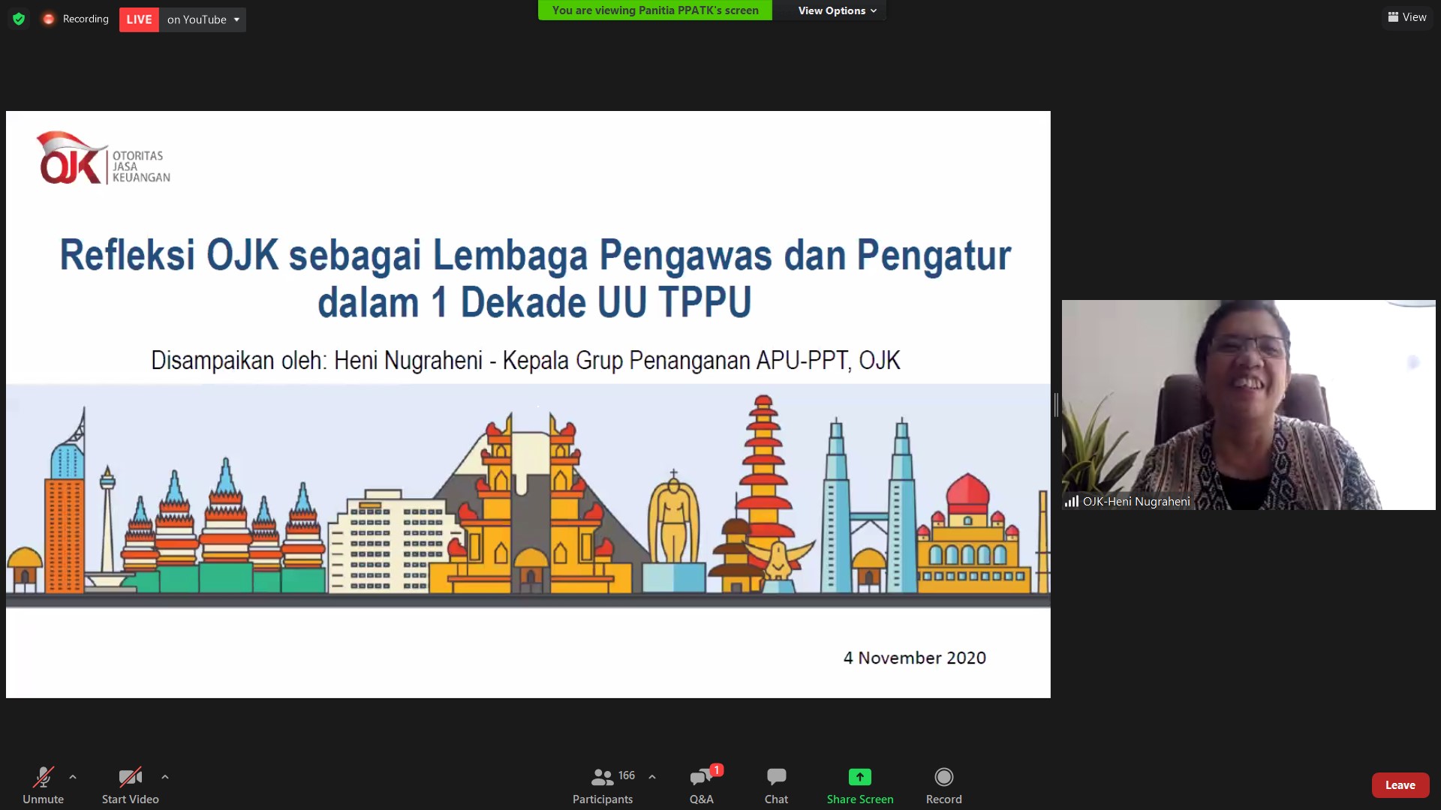Click the red LIVE badge
The image size is (1441, 810).
(139, 19)
